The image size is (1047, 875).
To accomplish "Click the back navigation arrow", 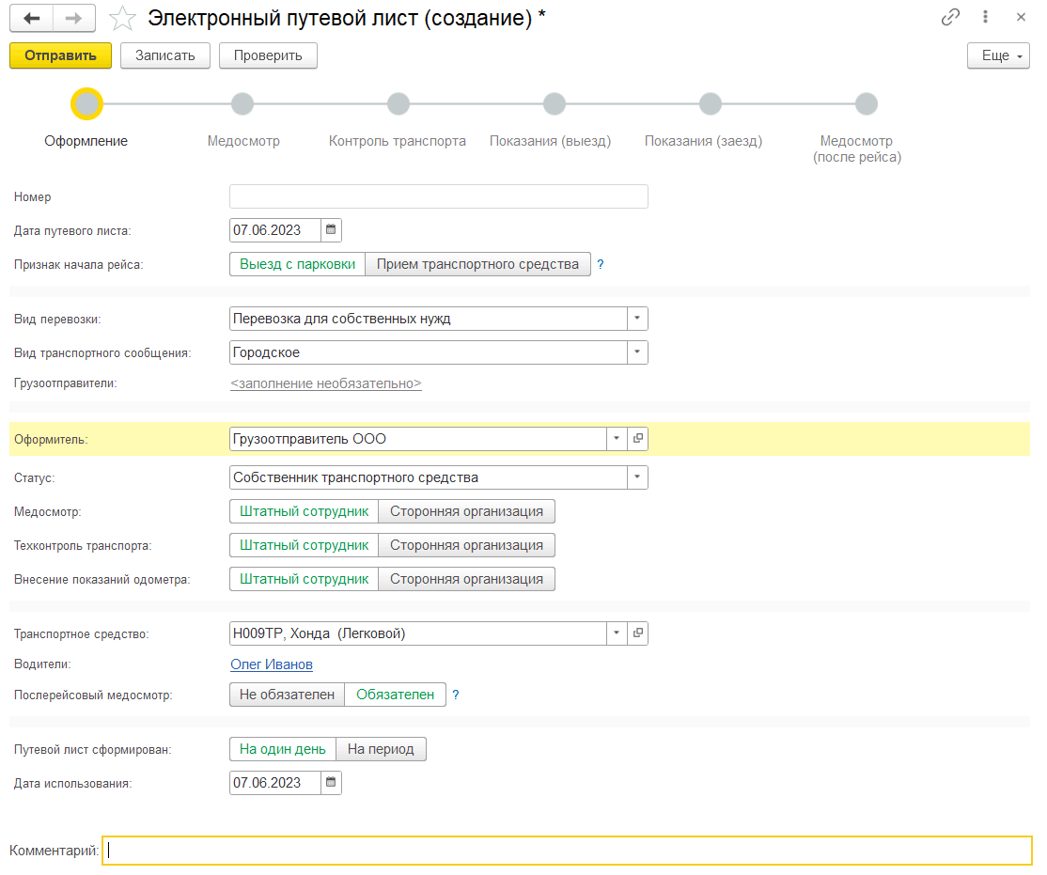I will click(x=31, y=18).
